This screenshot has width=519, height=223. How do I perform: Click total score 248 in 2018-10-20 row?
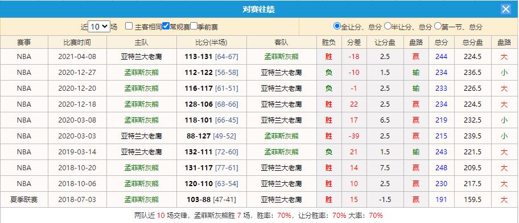pyautogui.click(x=441, y=168)
